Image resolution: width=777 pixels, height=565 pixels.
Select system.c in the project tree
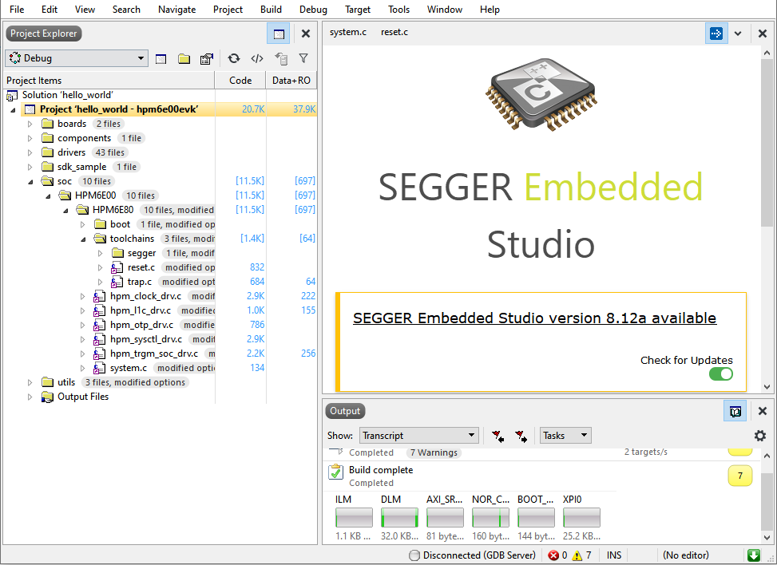coord(129,369)
